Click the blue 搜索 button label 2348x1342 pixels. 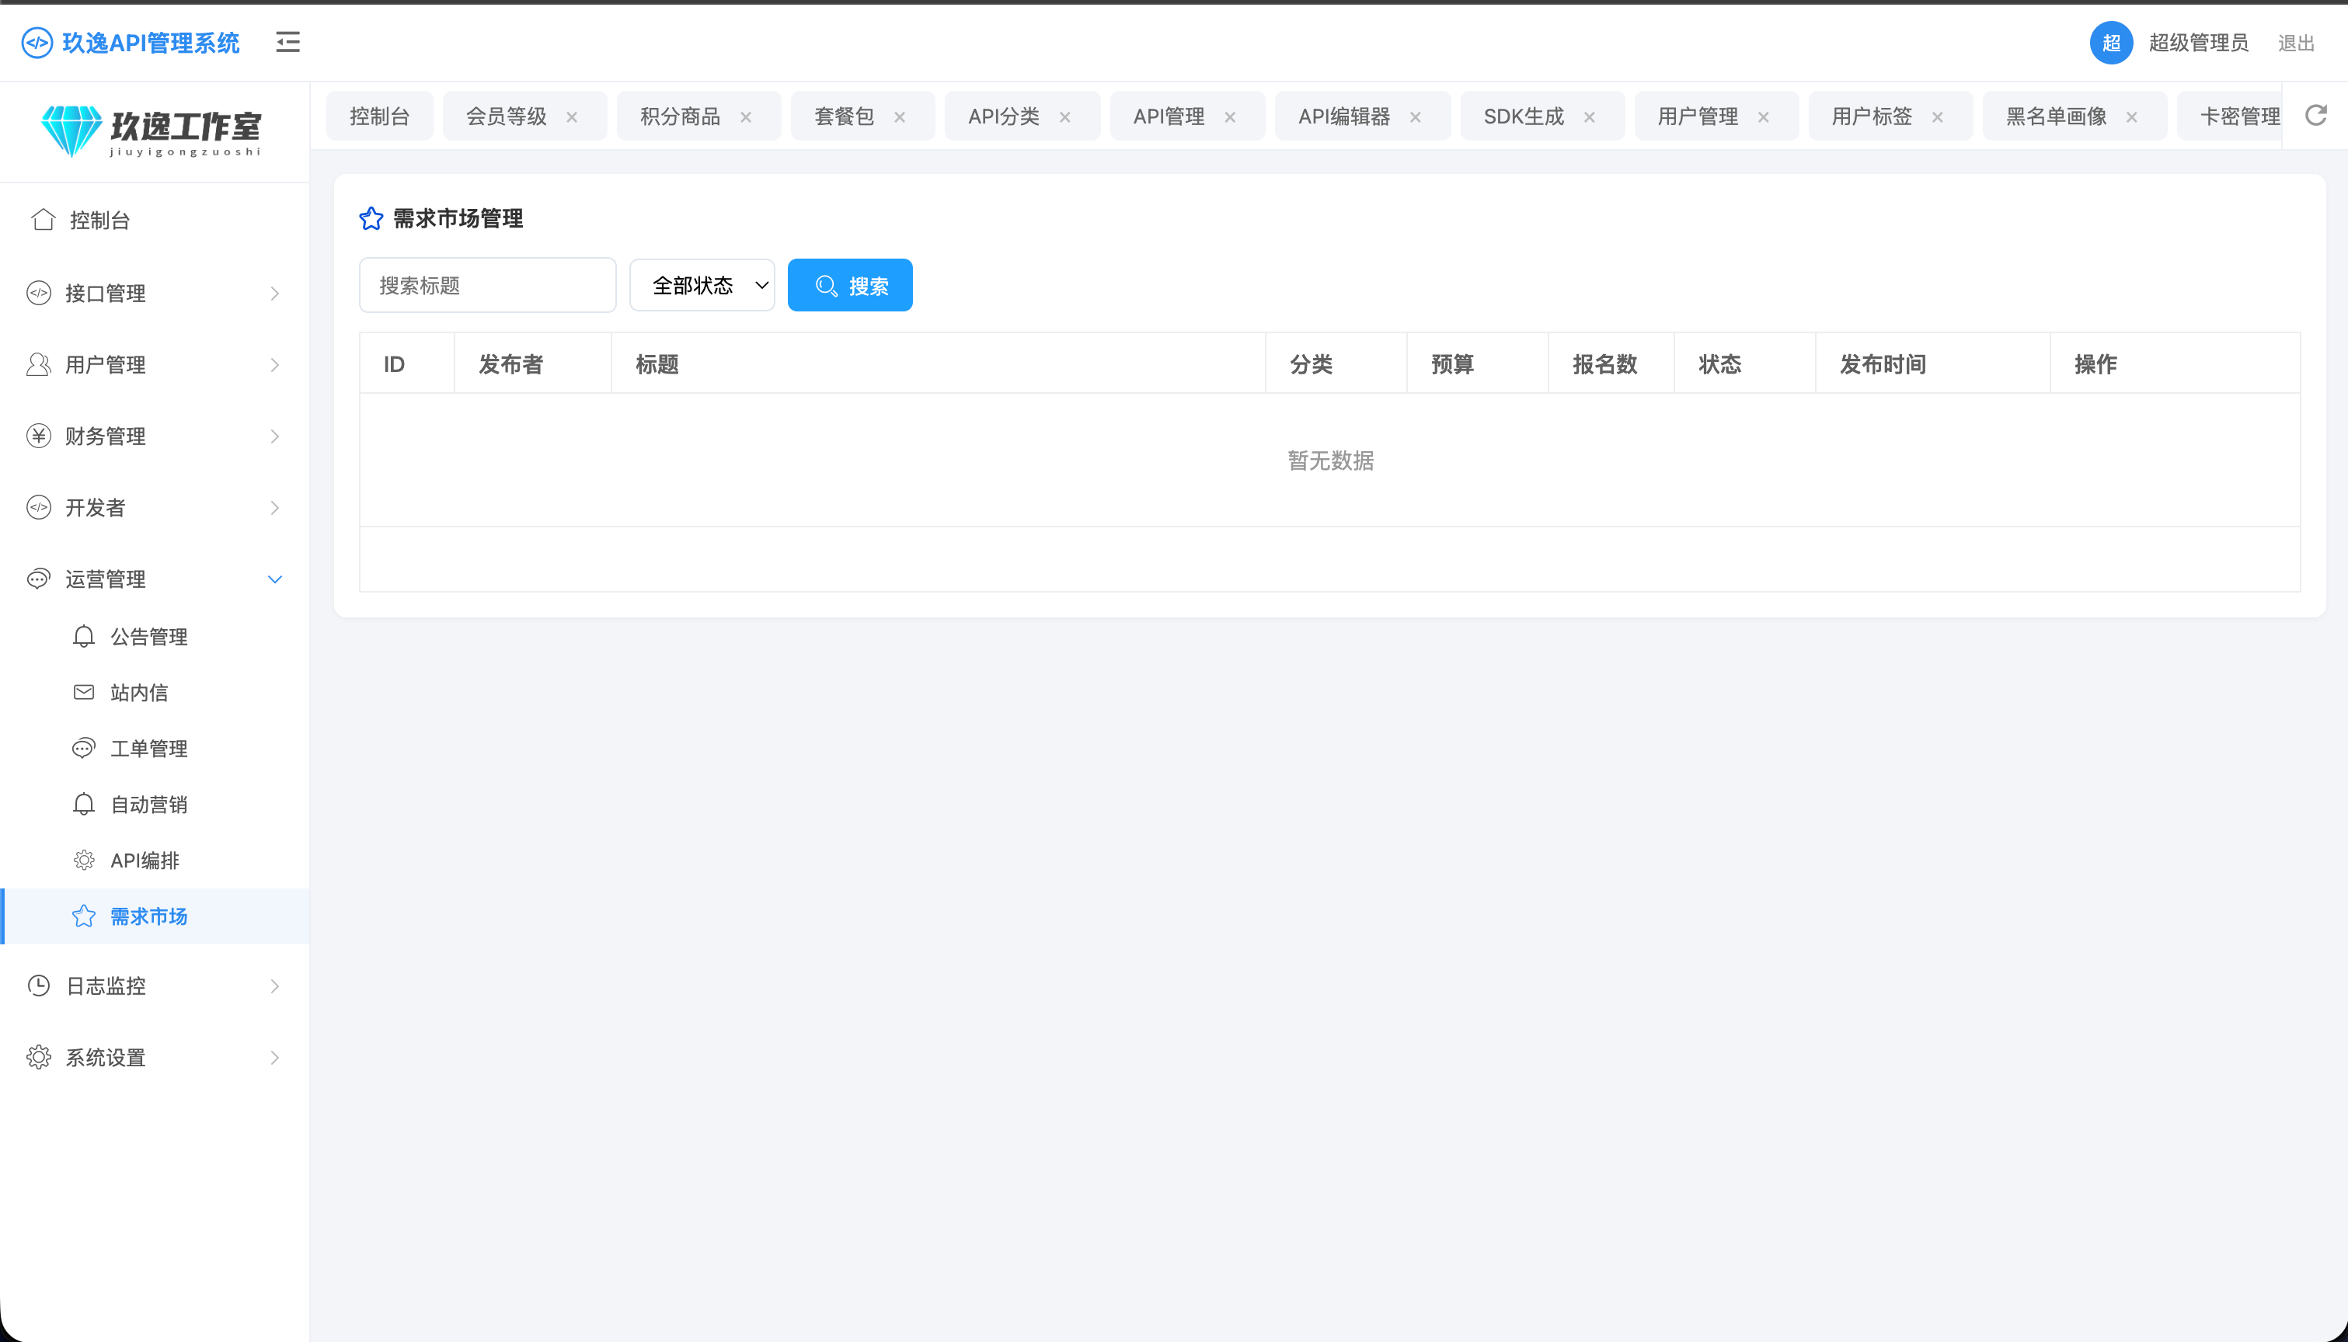(869, 286)
